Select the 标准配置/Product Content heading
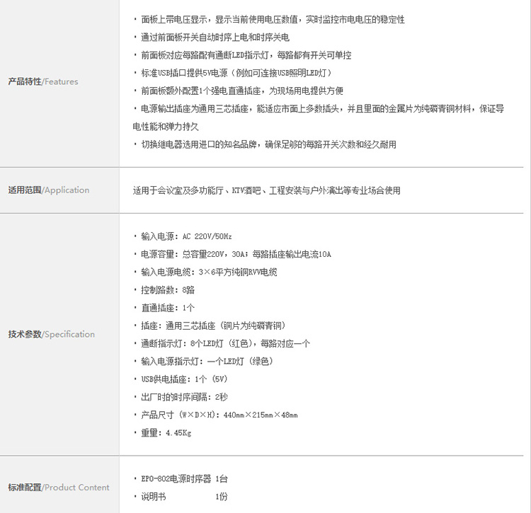The image size is (531, 513). [x=58, y=487]
